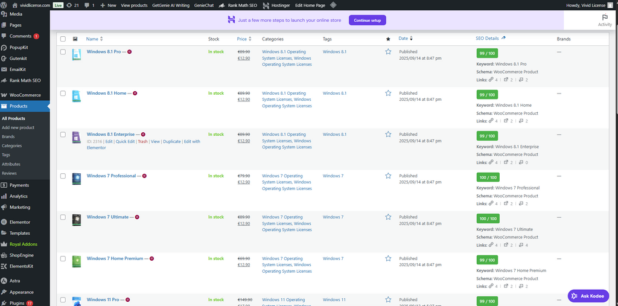Click View products in admin bar
This screenshot has height=306, width=618.
[134, 5]
